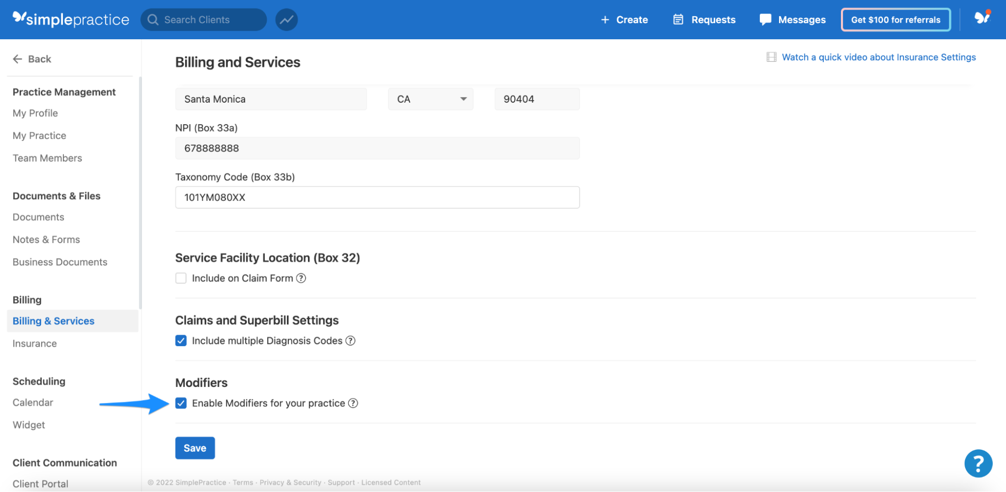This screenshot has width=1006, height=492.
Task: Click inside the Taxonomy Code field
Action: (377, 197)
